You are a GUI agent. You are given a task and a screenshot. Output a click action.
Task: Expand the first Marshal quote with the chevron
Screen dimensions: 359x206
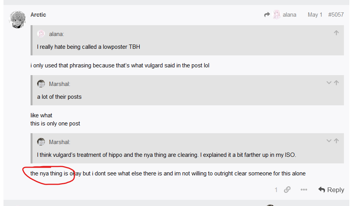click(329, 83)
